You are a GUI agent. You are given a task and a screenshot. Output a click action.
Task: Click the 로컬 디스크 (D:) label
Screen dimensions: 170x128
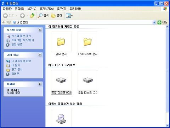point(88,92)
